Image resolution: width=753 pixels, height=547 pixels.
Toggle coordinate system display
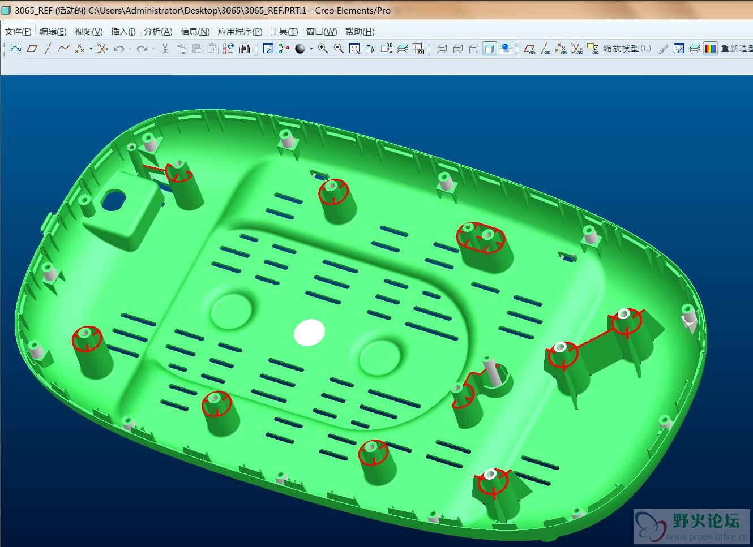tap(577, 49)
